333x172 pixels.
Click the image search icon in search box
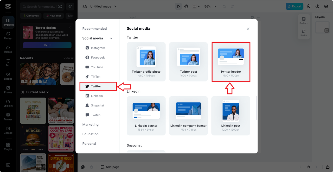click(60, 7)
